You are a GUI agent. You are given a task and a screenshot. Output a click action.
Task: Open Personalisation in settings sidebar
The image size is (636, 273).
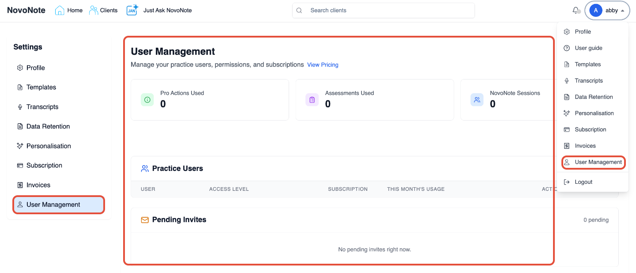49,146
